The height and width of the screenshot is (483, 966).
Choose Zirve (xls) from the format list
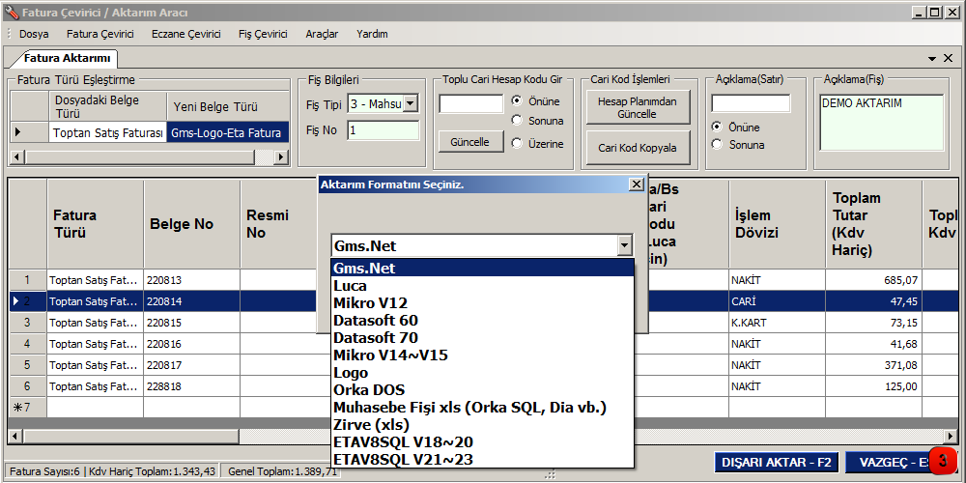pyautogui.click(x=482, y=424)
